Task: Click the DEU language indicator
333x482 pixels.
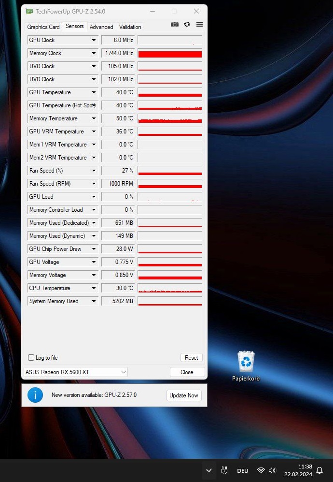Action: (242, 470)
